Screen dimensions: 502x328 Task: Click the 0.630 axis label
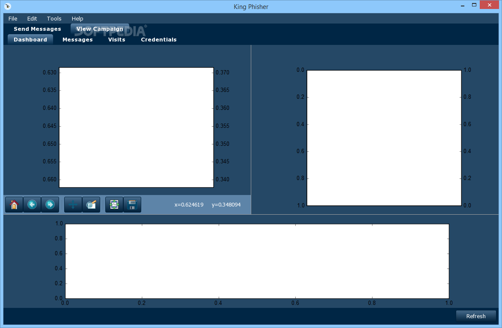tap(50, 73)
